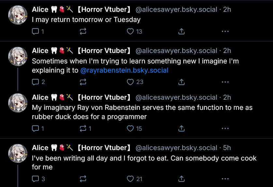Open more options on "return tomorrow" post

tap(225, 32)
